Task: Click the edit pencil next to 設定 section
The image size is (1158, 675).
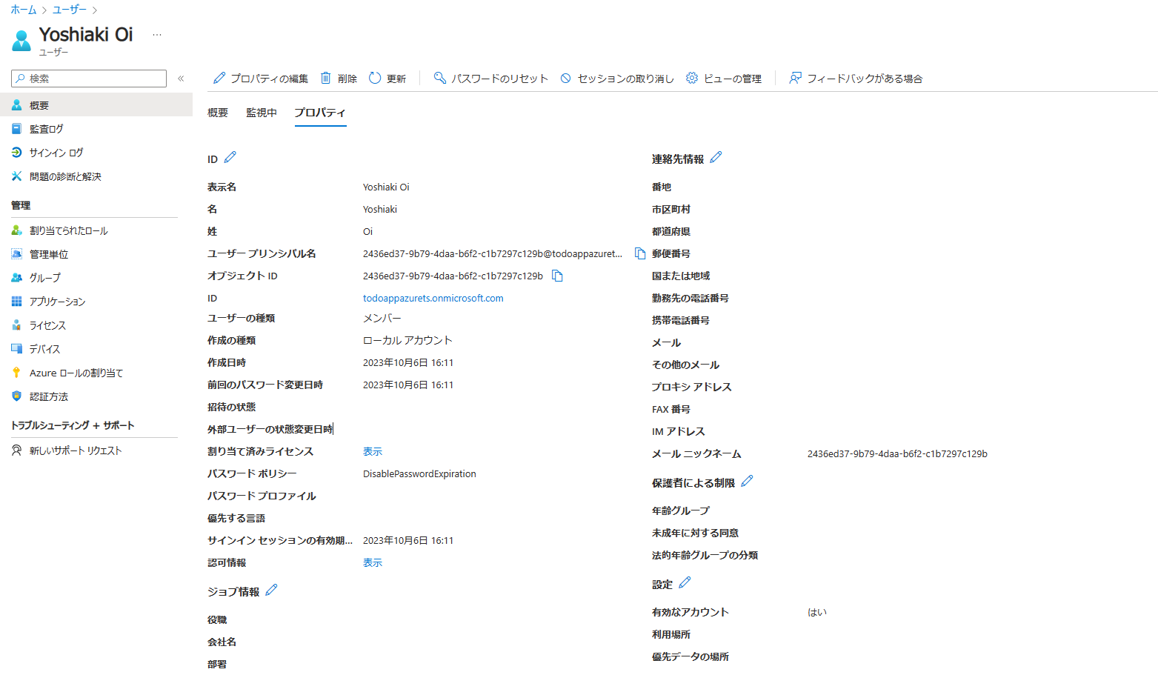Action: (685, 582)
